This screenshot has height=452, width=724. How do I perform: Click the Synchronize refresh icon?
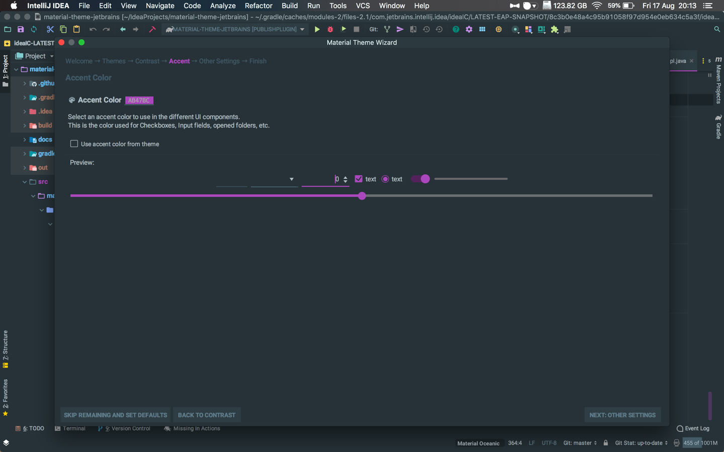tap(34, 30)
